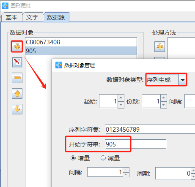Viewport: 195px width, 187px height.
Task: Switch to the 文字 tab
Action: (33, 17)
